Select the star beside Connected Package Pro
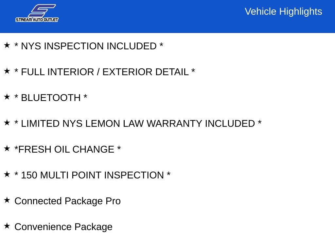 click(x=7, y=200)
